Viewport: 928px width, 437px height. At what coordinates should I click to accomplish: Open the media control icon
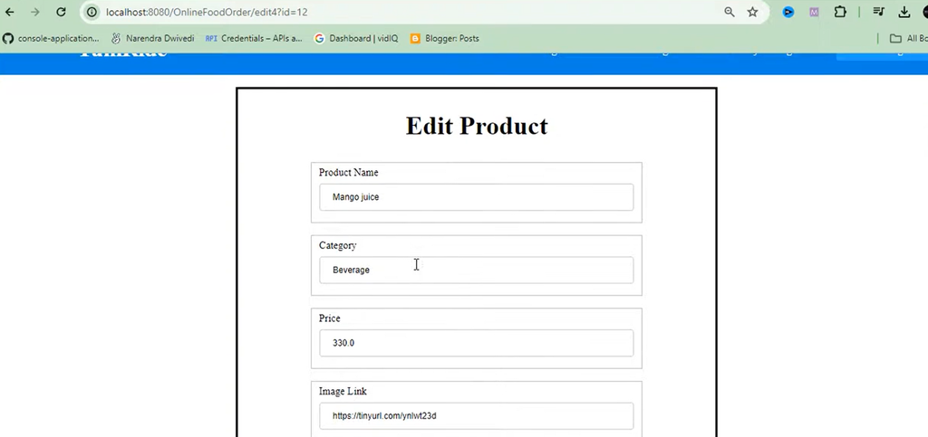tap(879, 12)
